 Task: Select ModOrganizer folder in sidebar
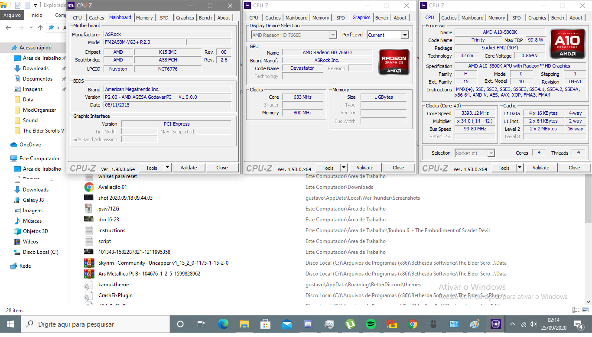point(39,110)
